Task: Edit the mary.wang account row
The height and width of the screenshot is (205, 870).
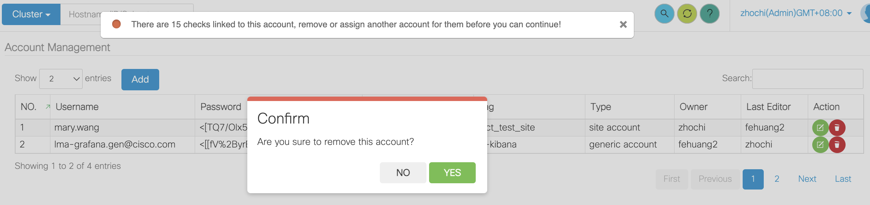Action: (820, 128)
